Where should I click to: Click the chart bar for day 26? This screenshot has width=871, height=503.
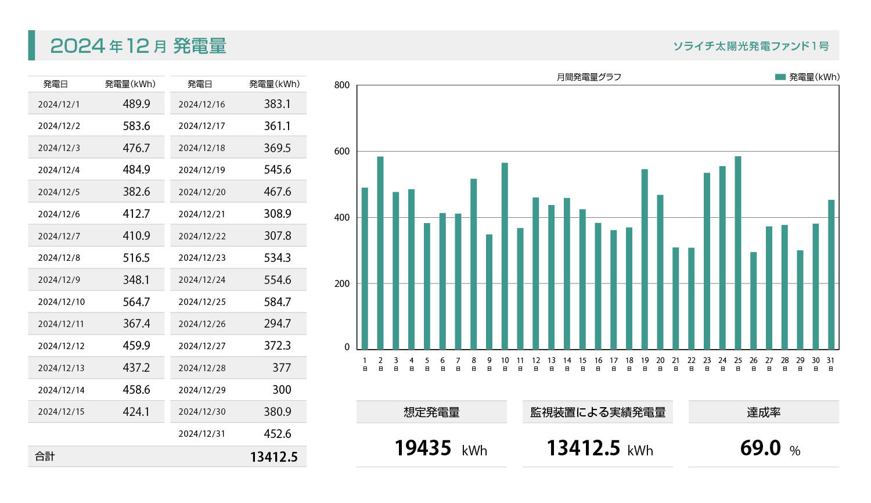(x=754, y=301)
